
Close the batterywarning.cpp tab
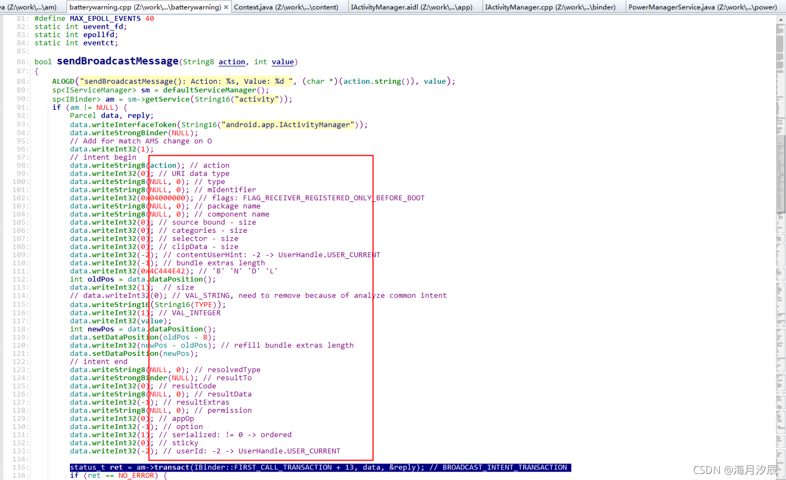pos(226,8)
